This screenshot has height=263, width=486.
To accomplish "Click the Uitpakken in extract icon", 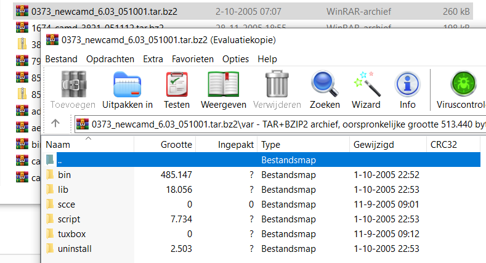I will (128, 84).
